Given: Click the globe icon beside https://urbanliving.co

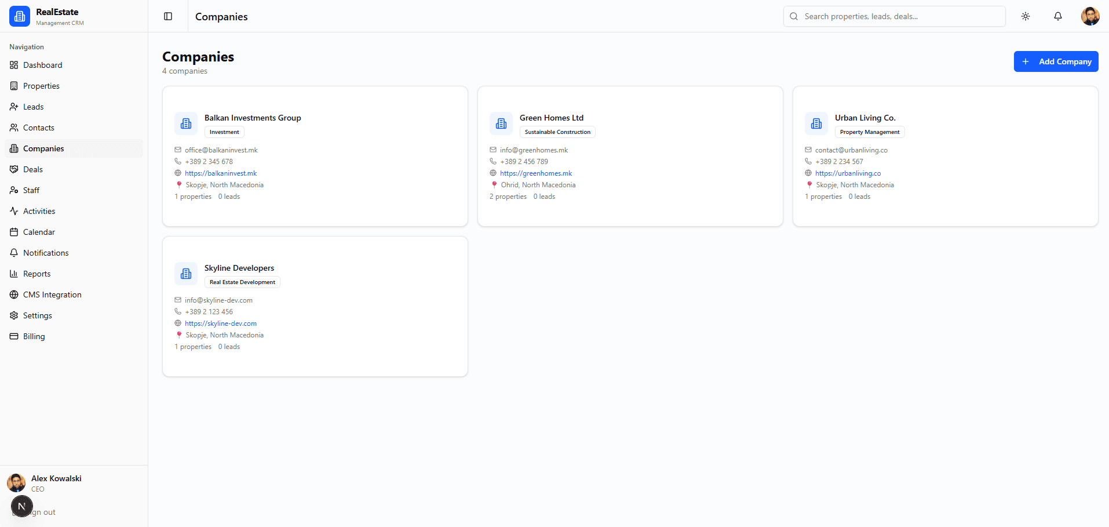Looking at the screenshot, I should tap(808, 173).
